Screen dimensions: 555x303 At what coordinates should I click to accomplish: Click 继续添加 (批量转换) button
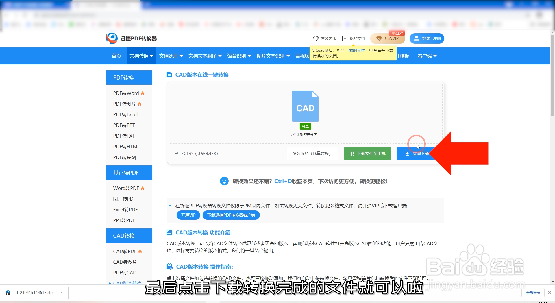[312, 154]
